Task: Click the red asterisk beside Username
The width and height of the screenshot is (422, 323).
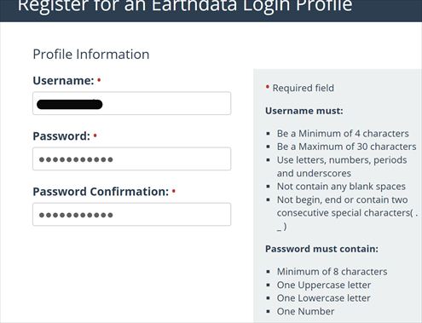Action: pyautogui.click(x=99, y=80)
